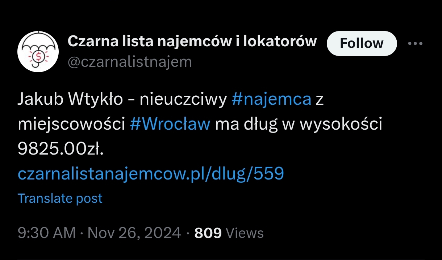Screen dimensions: 442x260
Task: Click the 809 view count number
Action: coord(208,233)
